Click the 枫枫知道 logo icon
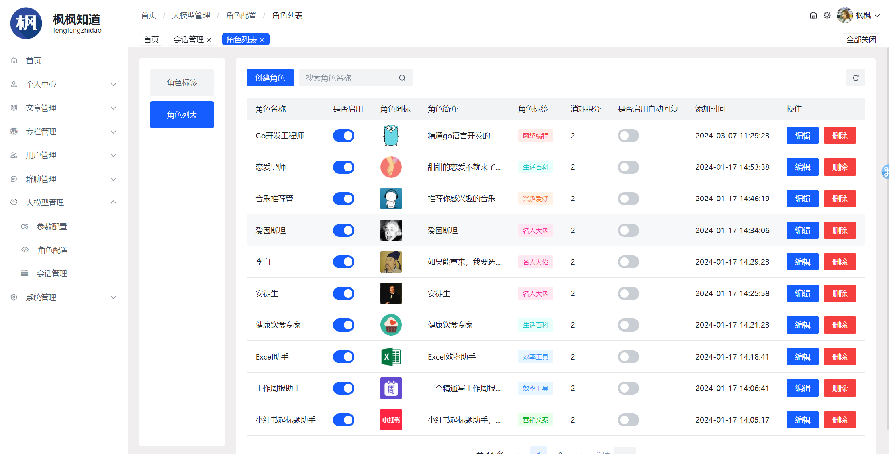 tap(26, 23)
